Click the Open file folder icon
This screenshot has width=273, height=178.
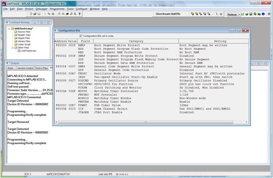click(35, 14)
